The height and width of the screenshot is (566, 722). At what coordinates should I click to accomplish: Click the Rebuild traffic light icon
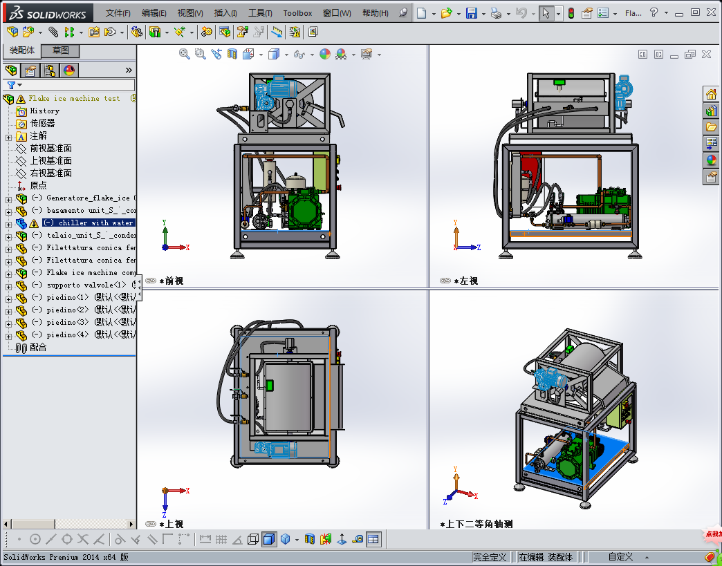tap(571, 13)
